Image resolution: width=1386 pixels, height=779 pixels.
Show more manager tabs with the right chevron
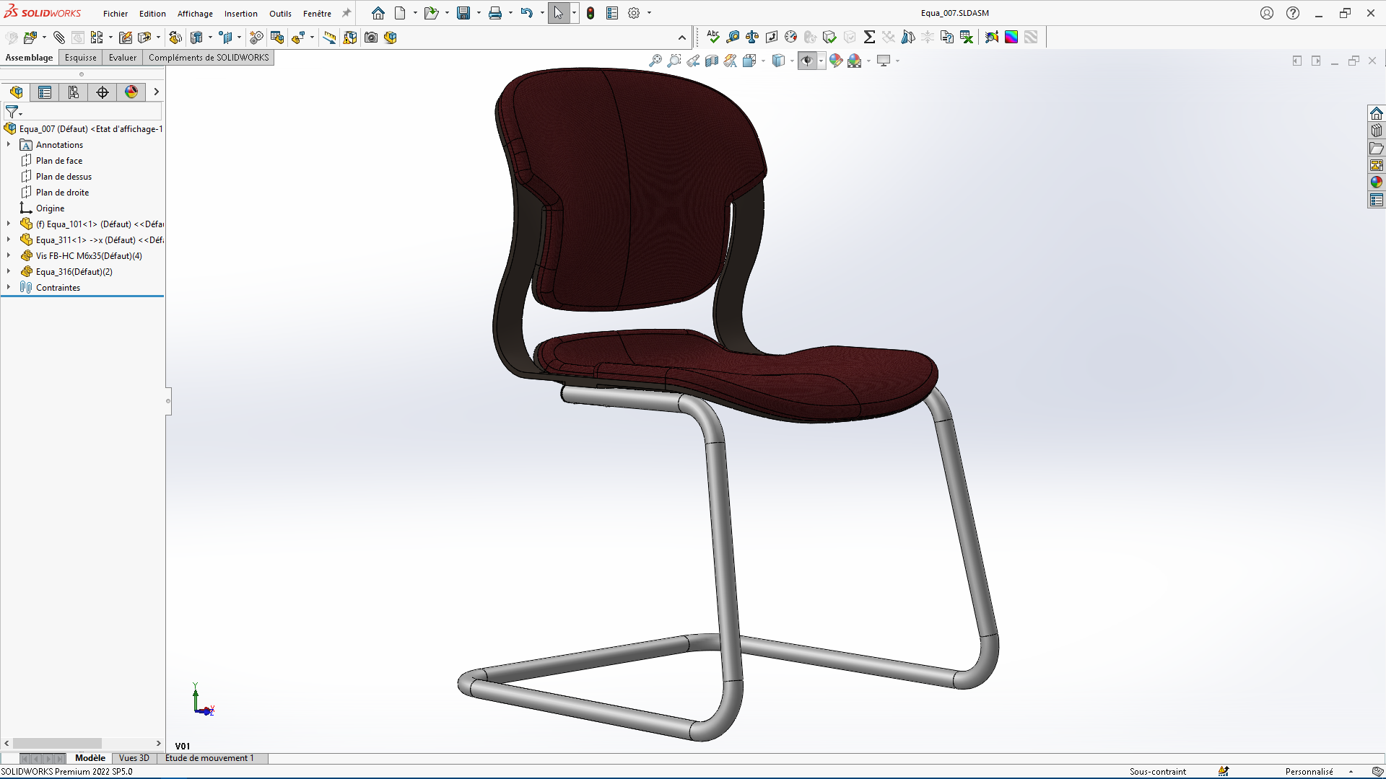[x=156, y=92]
